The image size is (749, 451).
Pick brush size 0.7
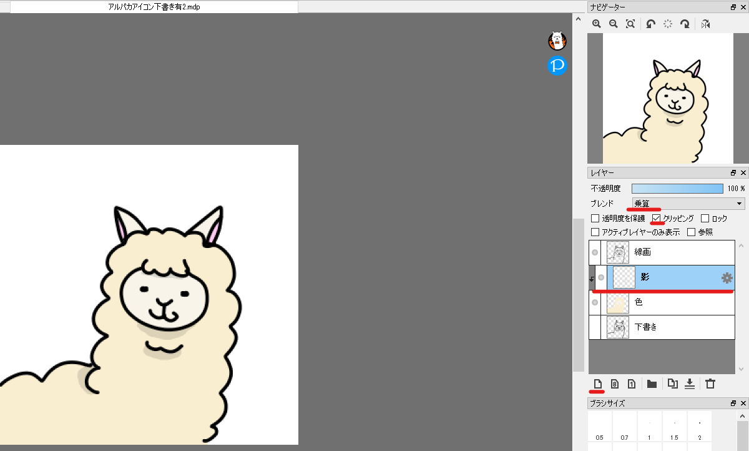pyautogui.click(x=624, y=425)
